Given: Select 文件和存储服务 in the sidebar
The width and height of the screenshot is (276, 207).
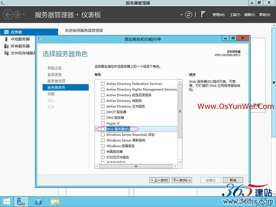Looking at the screenshot, I should pos(23,53).
